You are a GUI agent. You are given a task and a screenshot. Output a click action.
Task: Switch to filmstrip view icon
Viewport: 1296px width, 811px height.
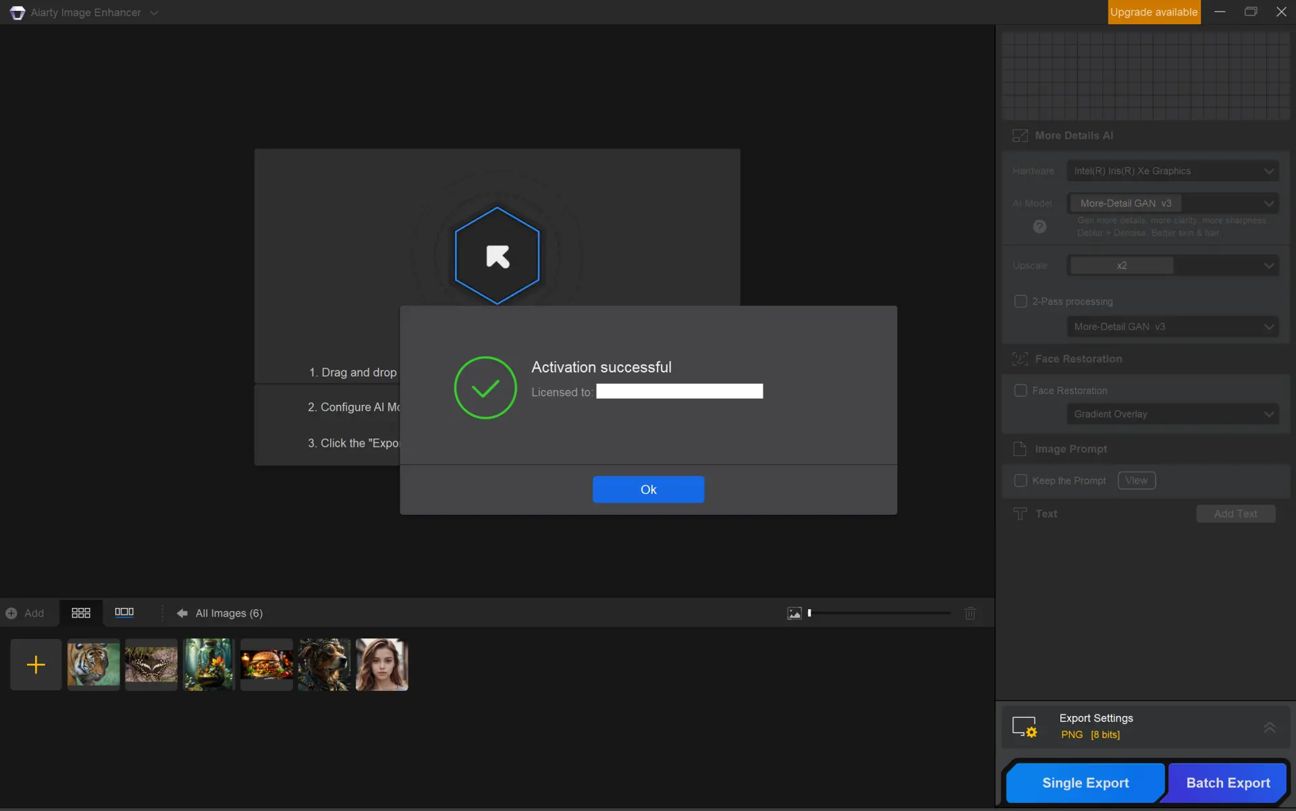click(124, 612)
